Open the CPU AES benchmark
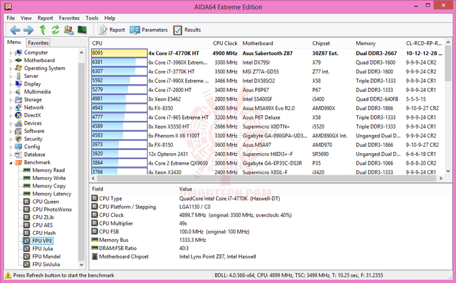This screenshot has width=456, height=283. pyautogui.click(x=42, y=225)
